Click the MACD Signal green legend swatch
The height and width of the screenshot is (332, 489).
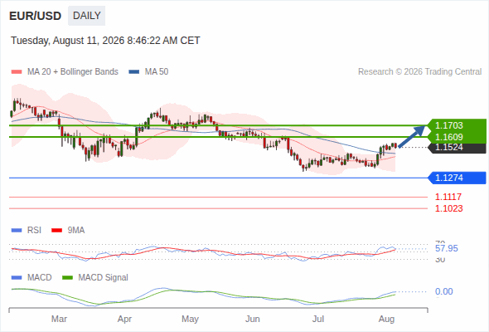tap(68, 278)
